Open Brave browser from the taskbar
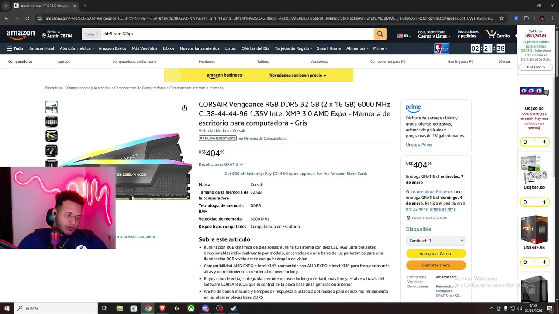This screenshot has height=314, width=559. (x=162, y=308)
